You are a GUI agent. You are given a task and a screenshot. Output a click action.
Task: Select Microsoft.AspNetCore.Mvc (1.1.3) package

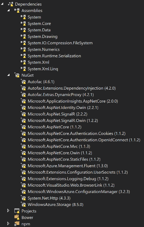pyautogui.click(x=59, y=147)
